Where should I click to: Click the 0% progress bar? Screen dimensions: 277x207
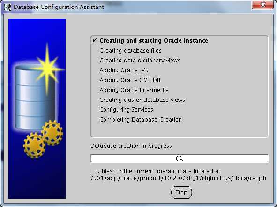tap(180, 158)
